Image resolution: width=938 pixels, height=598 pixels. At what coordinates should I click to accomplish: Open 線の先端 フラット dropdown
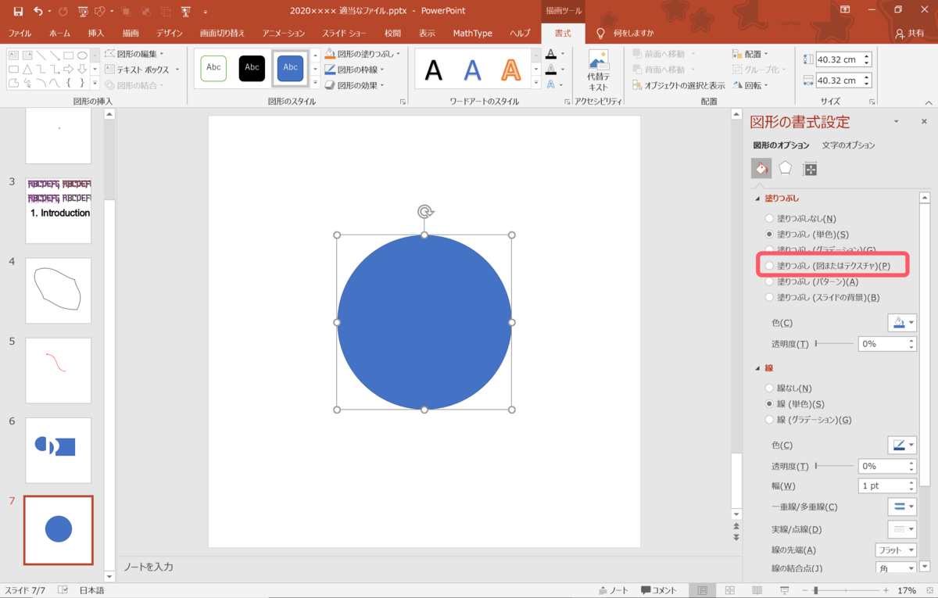pyautogui.click(x=896, y=550)
